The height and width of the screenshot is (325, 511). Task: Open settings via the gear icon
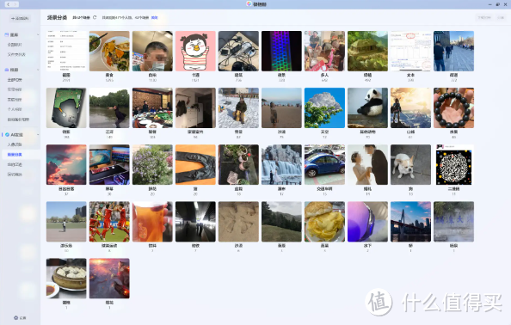(x=16, y=317)
